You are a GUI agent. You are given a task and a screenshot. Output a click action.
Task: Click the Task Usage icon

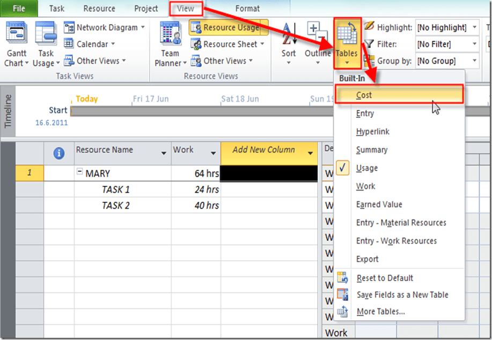[46, 43]
